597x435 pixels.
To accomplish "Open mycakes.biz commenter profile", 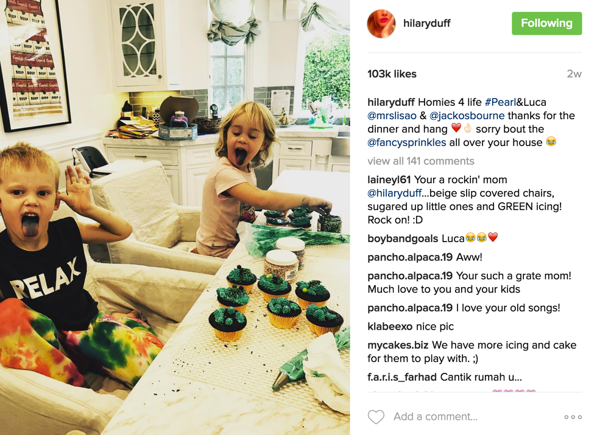I will [398, 346].
